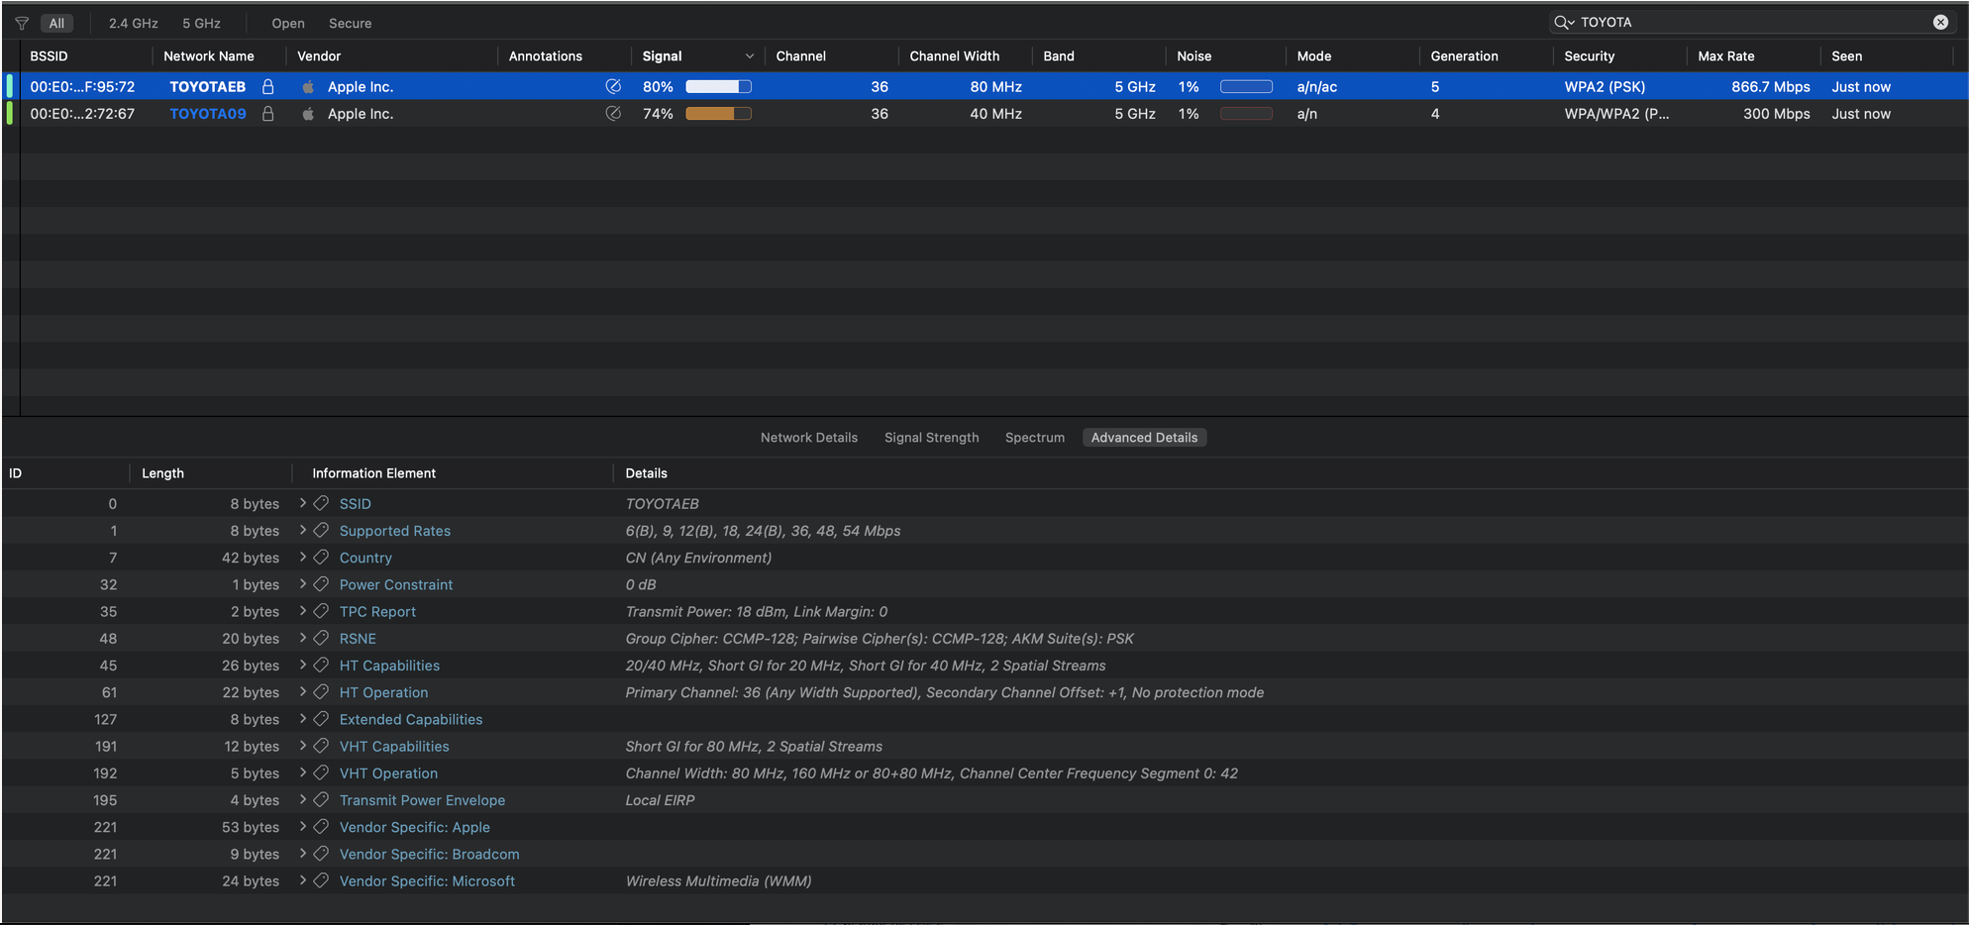Sort by the Signal column header

(x=697, y=55)
